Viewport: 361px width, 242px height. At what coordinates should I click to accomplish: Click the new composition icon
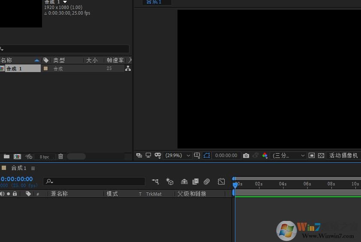click(17, 157)
